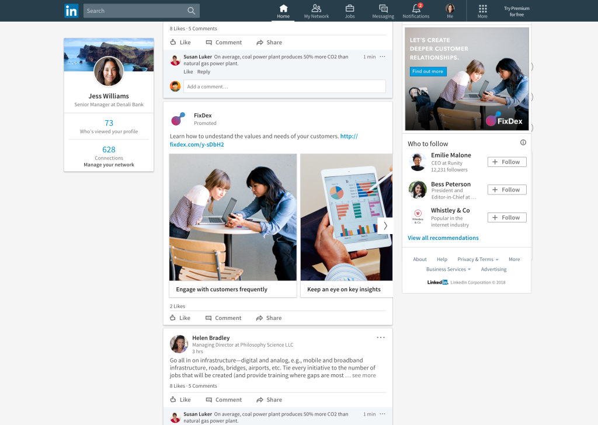The image size is (598, 425).
Task: Open the Messaging icon
Action: pos(383,8)
